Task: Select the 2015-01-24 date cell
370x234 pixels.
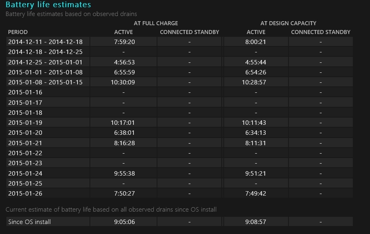Action: (x=25, y=173)
